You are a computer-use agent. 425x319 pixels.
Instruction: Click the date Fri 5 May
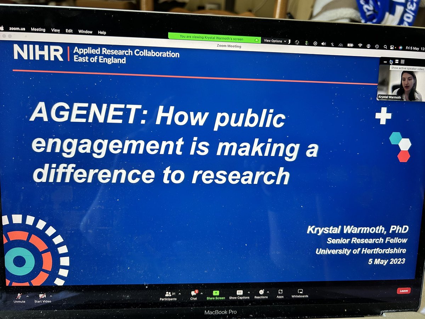pos(413,48)
